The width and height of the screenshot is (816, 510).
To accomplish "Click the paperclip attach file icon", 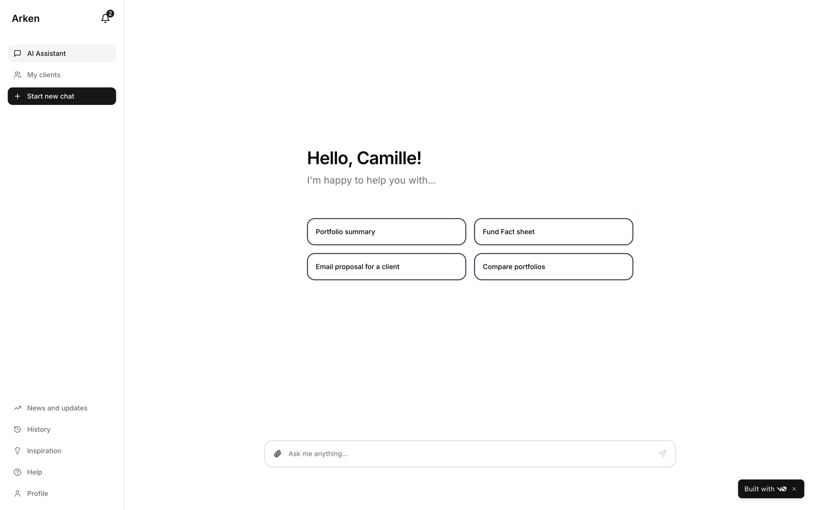I will 278,454.
